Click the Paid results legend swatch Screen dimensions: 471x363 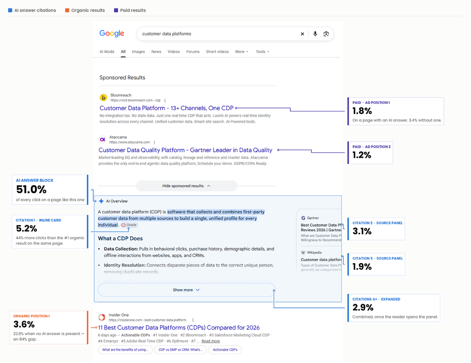(x=116, y=10)
